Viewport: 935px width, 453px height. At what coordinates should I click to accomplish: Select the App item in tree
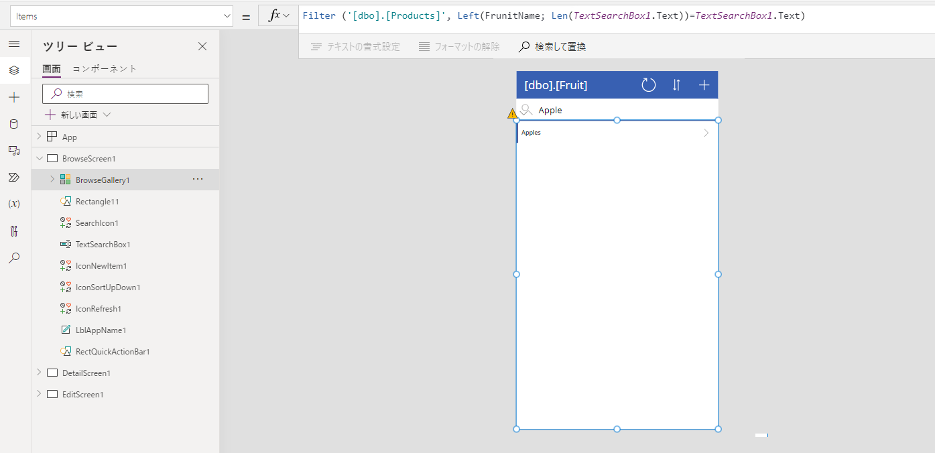(69, 137)
